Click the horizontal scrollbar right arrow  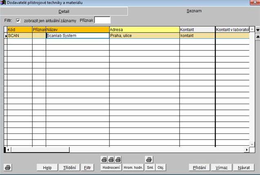246,150
